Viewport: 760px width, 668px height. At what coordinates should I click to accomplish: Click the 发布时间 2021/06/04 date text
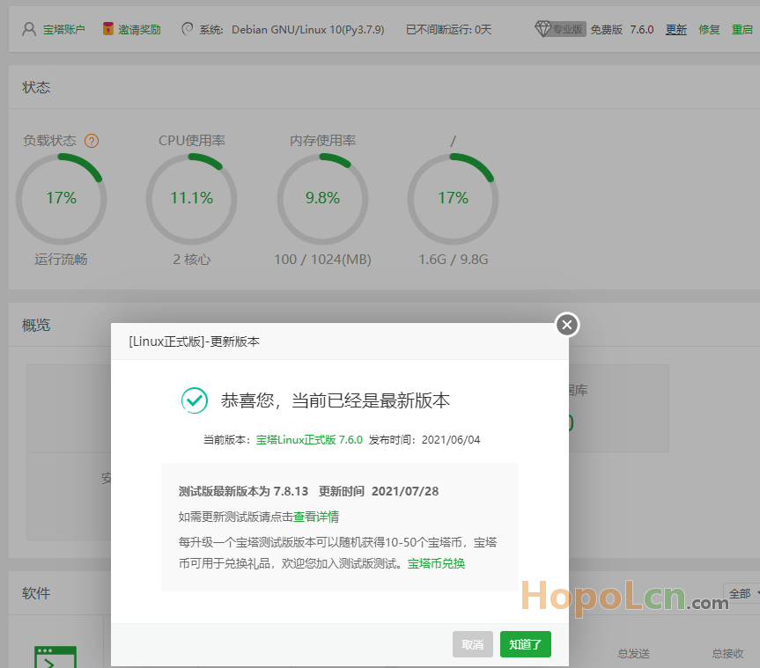click(424, 440)
